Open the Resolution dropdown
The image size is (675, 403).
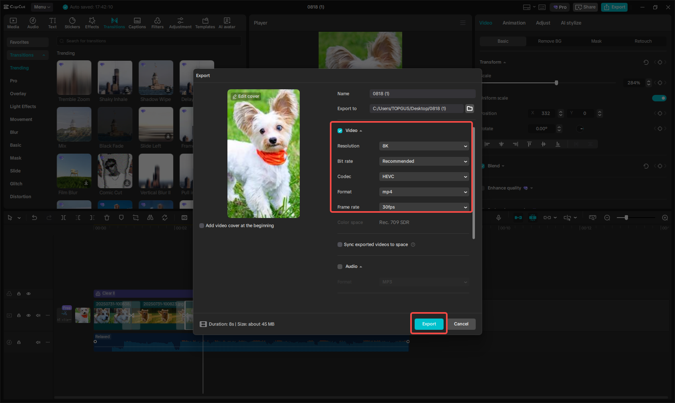(x=424, y=146)
